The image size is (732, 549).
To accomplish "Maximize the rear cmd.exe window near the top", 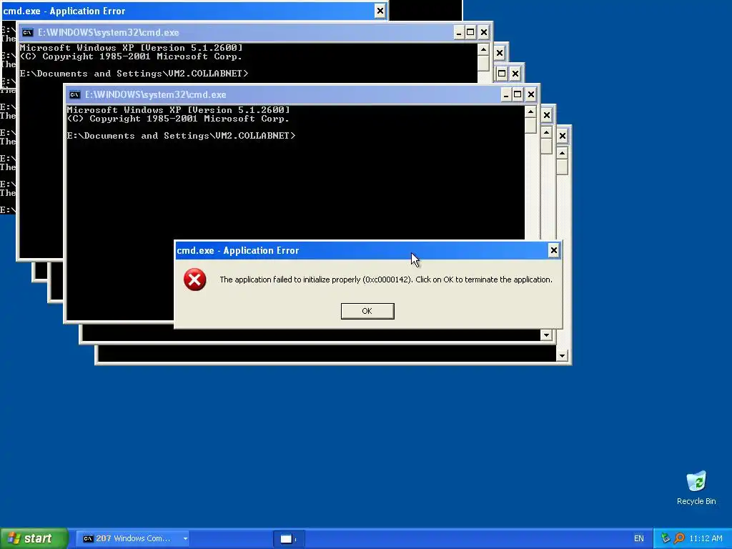I will coord(470,33).
